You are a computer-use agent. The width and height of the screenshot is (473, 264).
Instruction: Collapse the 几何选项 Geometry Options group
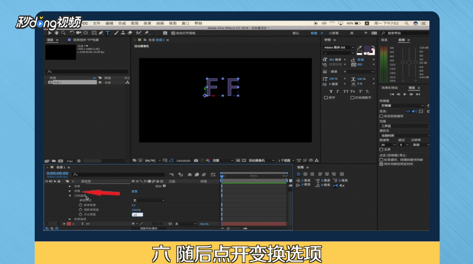pos(70,196)
